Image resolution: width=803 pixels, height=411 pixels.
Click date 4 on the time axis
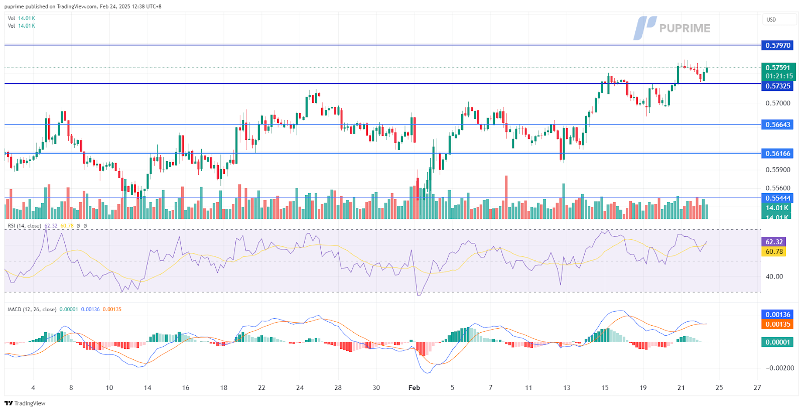(x=33, y=387)
